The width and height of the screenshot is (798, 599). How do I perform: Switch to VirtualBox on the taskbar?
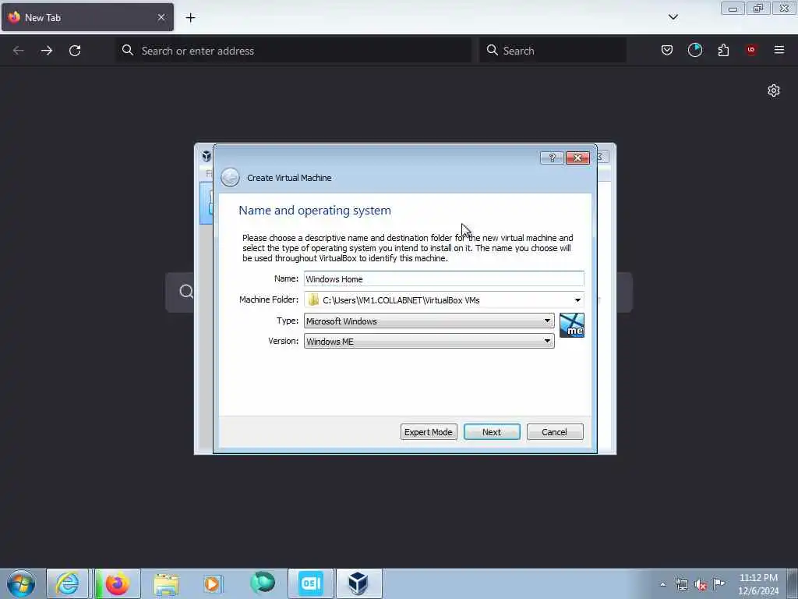tap(358, 583)
